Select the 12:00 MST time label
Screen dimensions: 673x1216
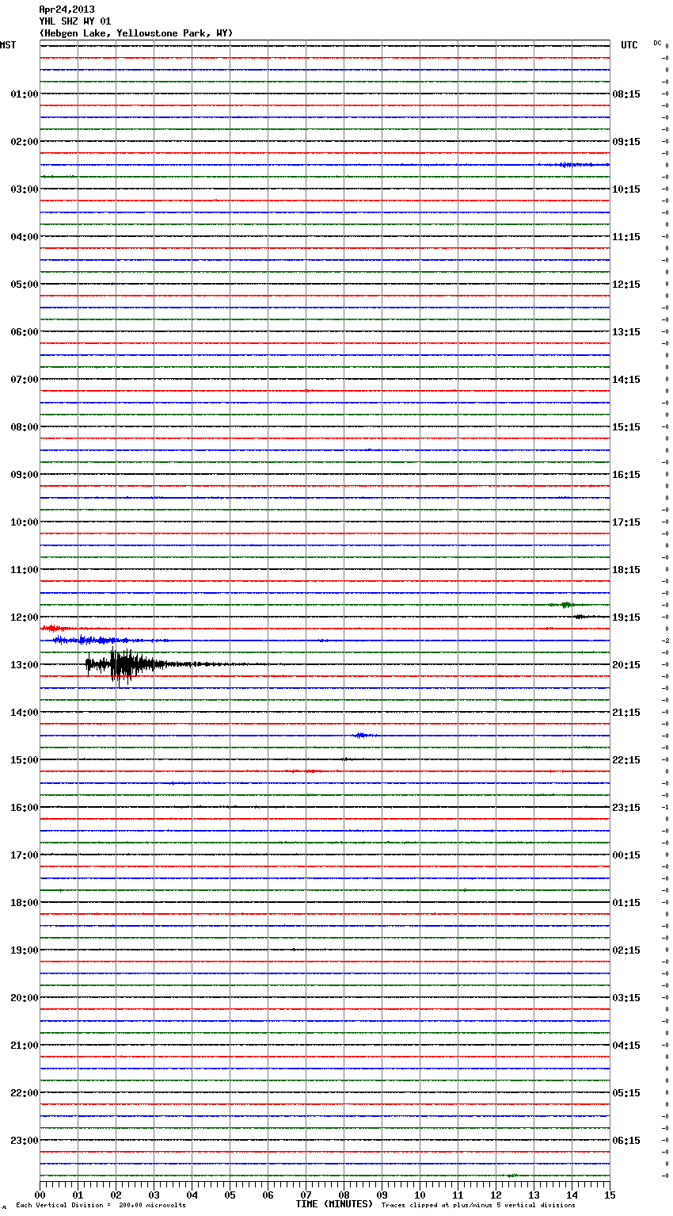point(24,618)
